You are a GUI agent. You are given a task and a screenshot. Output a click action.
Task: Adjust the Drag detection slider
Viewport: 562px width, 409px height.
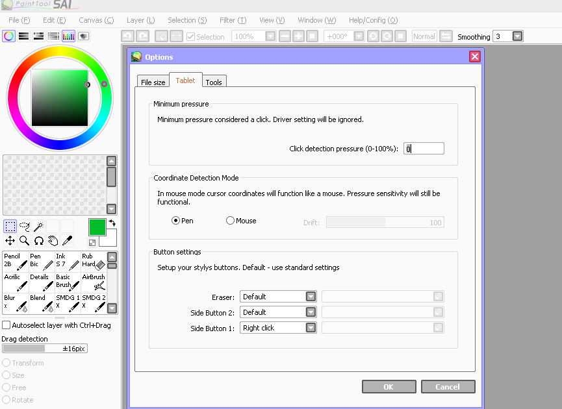45,349
